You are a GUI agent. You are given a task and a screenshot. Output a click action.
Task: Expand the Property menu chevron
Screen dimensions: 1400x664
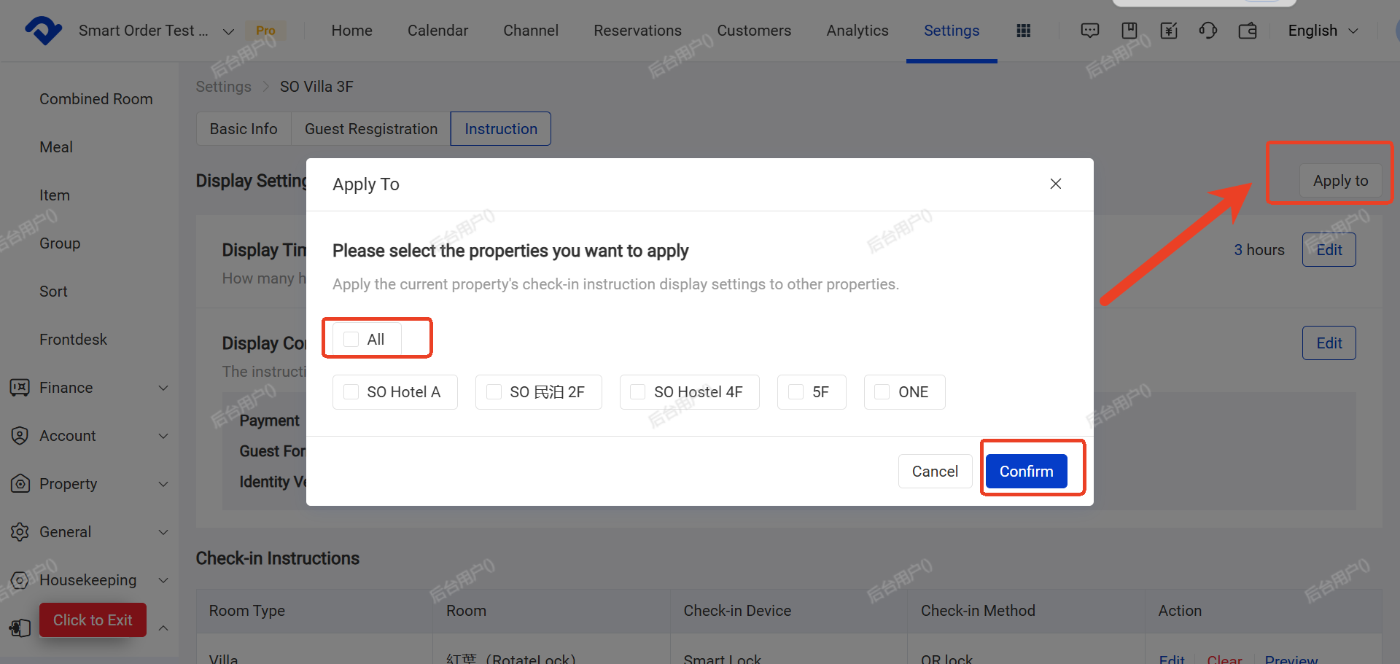(x=163, y=484)
